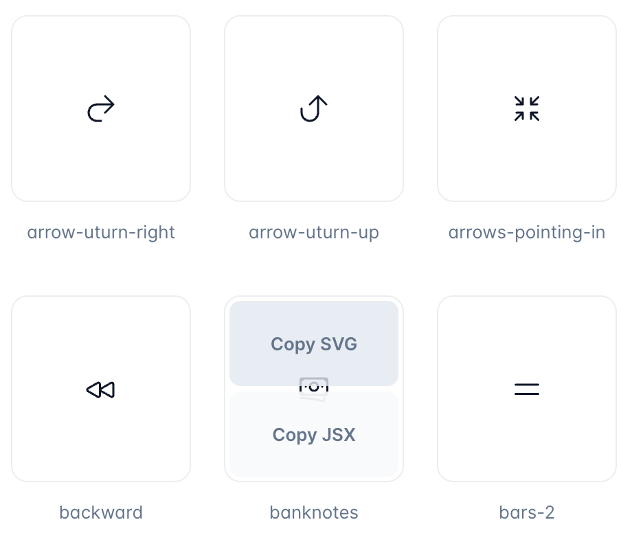
Task: Open the bars-2 icon card
Action: (x=527, y=389)
